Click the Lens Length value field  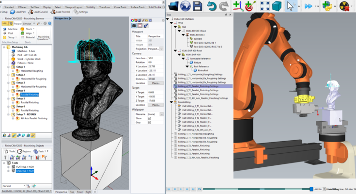tap(155, 58)
